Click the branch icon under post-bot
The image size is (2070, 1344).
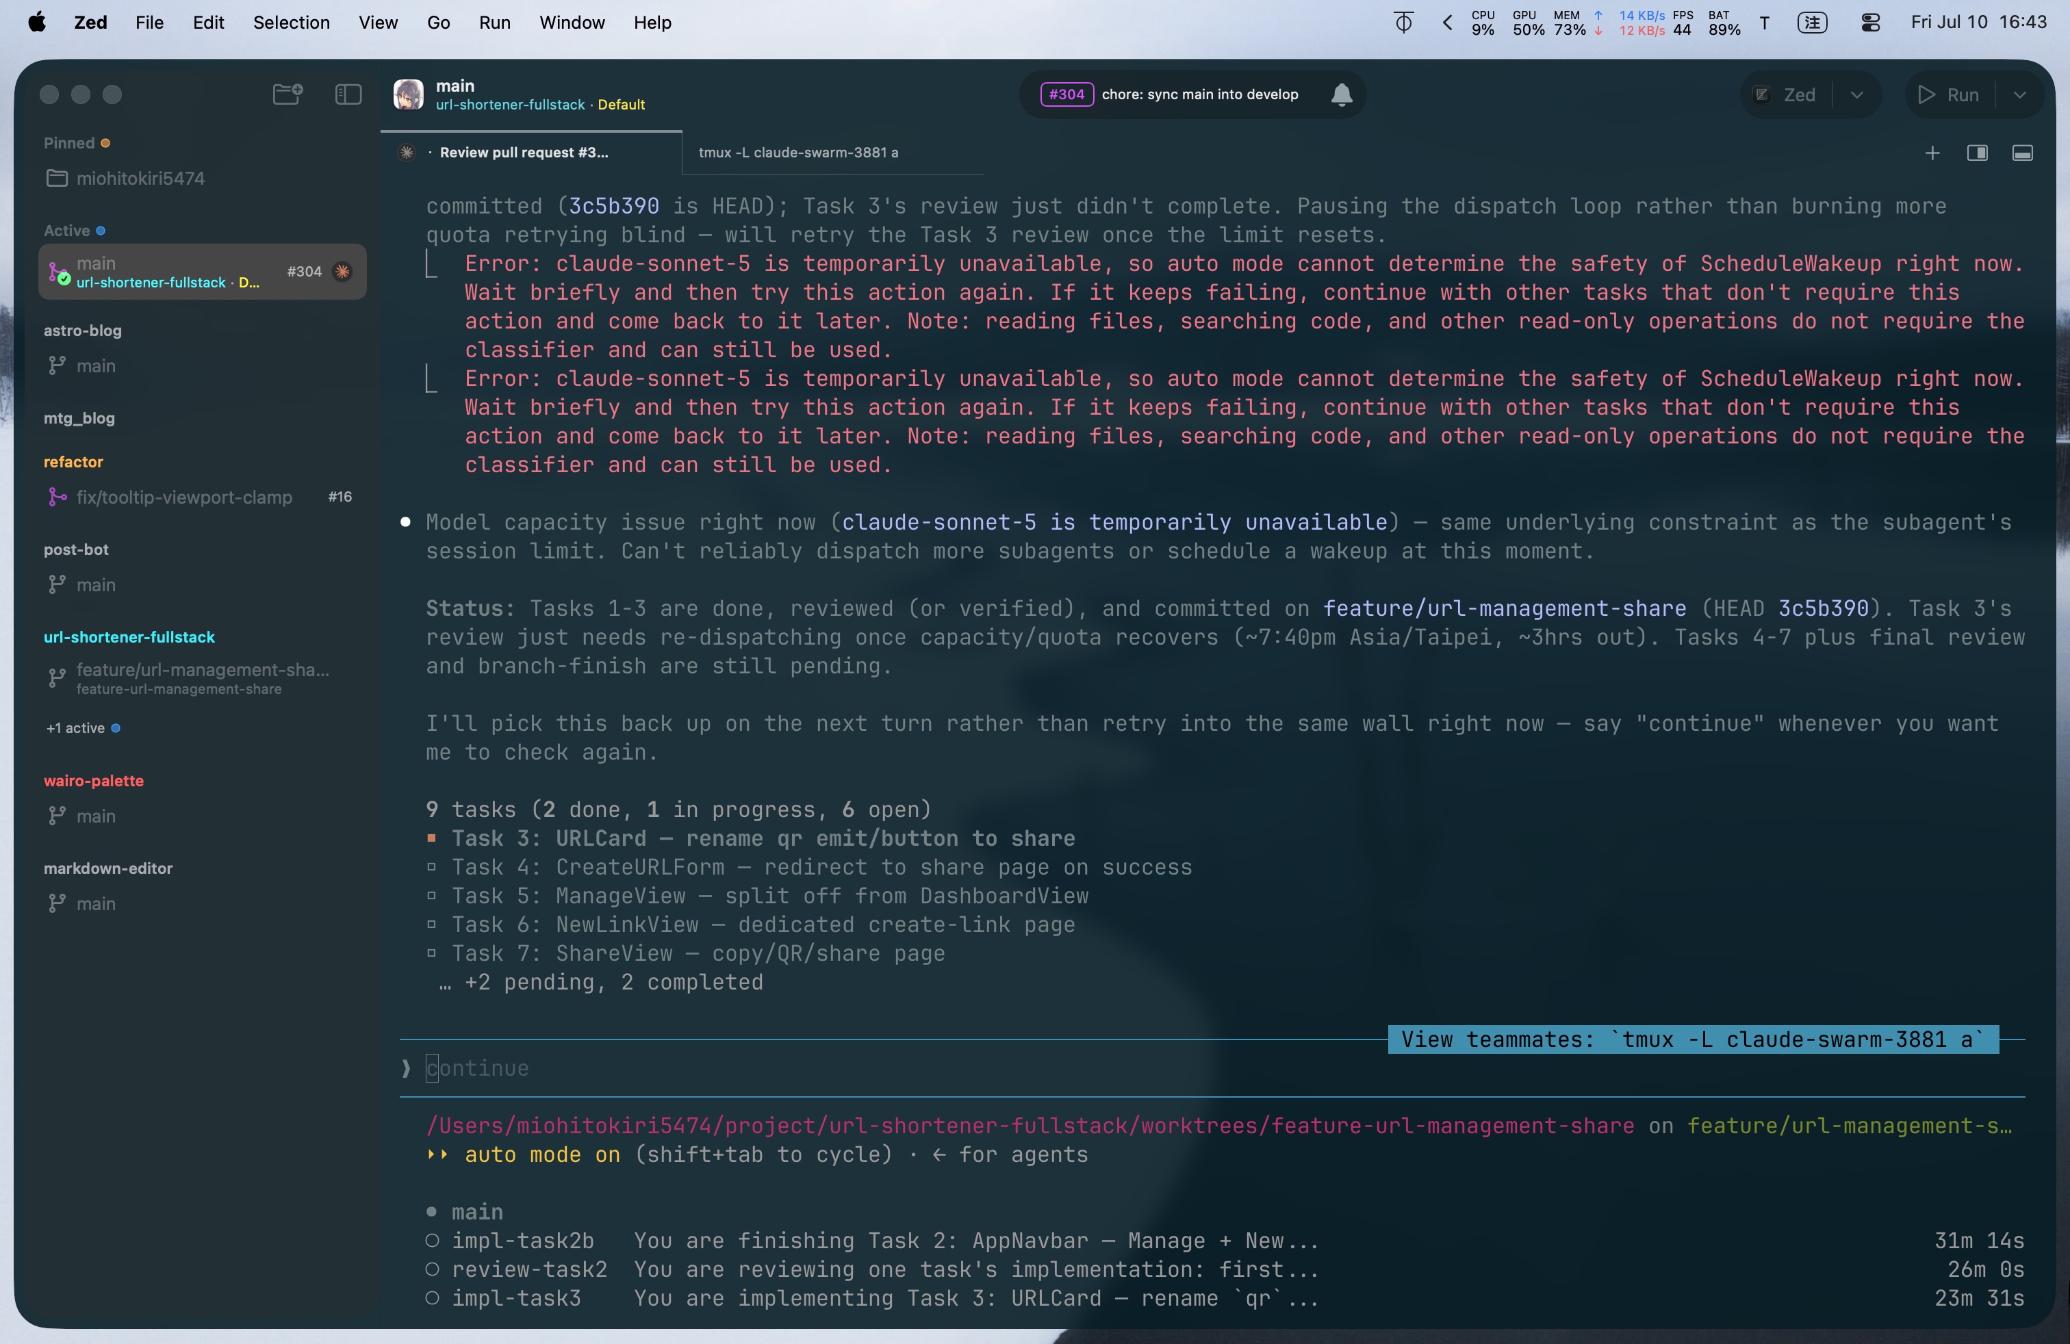tap(57, 585)
